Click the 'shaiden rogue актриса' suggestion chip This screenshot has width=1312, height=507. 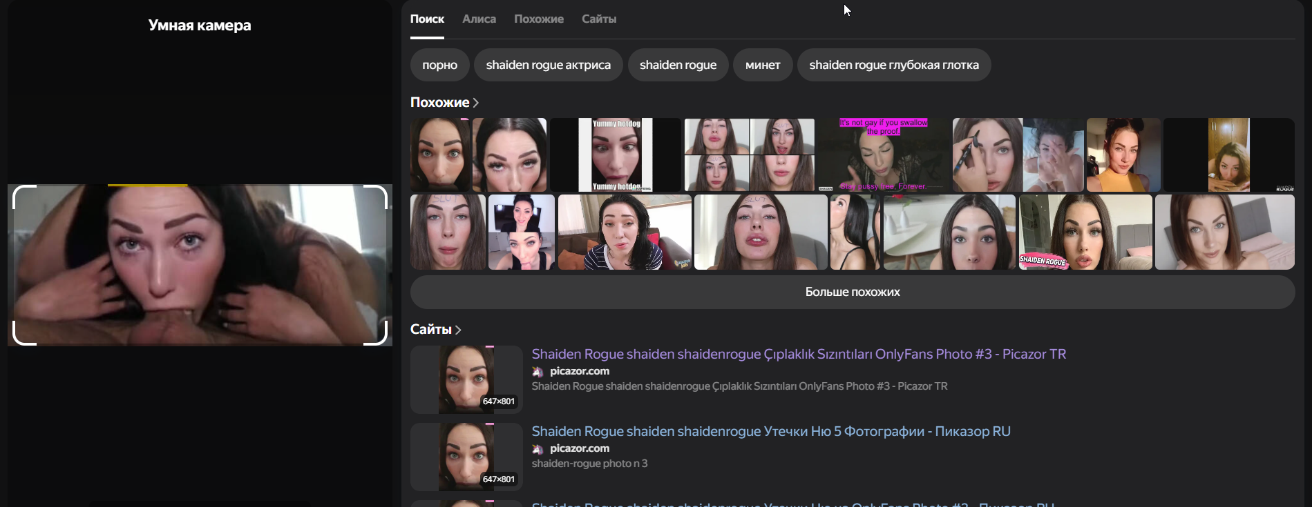pos(549,65)
